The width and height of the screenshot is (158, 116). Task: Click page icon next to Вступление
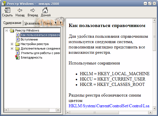[18, 39]
